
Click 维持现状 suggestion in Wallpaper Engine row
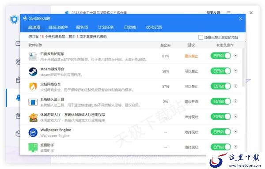[191, 132]
